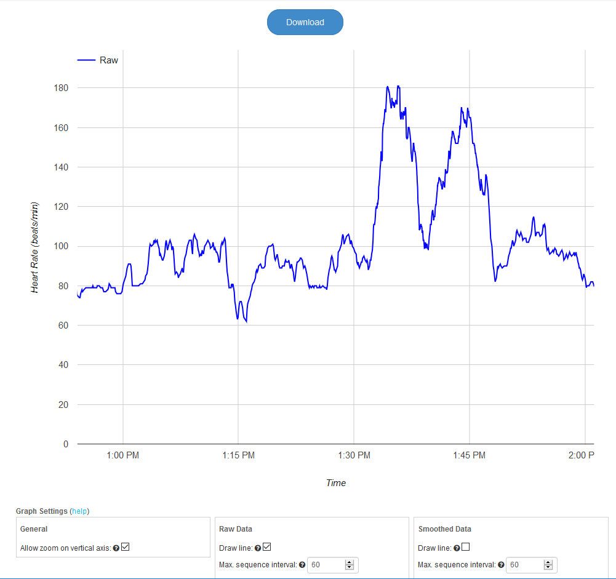This screenshot has height=579, width=616.
Task: Open the Graph Settings help link
Action: click(x=80, y=511)
